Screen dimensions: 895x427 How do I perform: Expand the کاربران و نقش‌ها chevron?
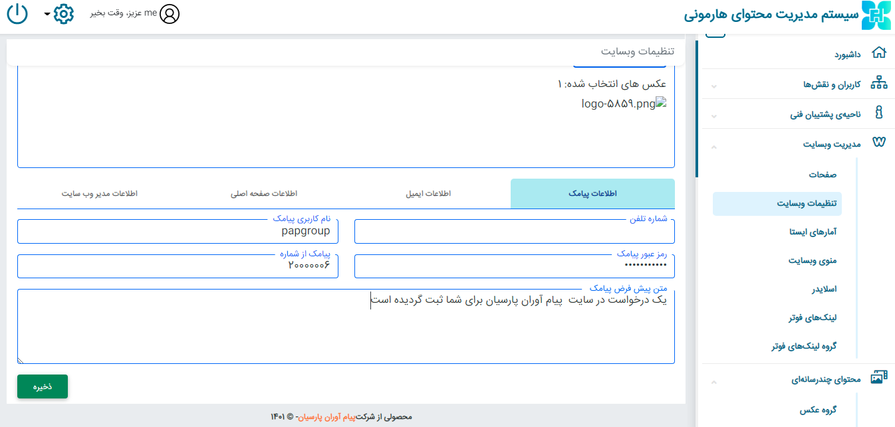click(713, 86)
